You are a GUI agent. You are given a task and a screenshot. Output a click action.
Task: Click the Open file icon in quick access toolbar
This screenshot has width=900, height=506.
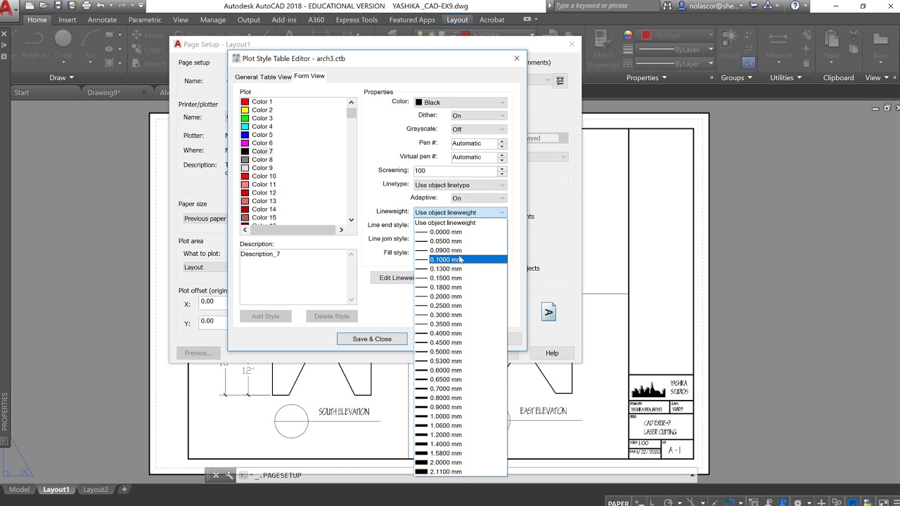coord(45,6)
